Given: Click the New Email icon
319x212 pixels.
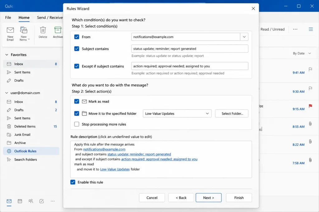Looking at the screenshot, I should click(10, 30).
